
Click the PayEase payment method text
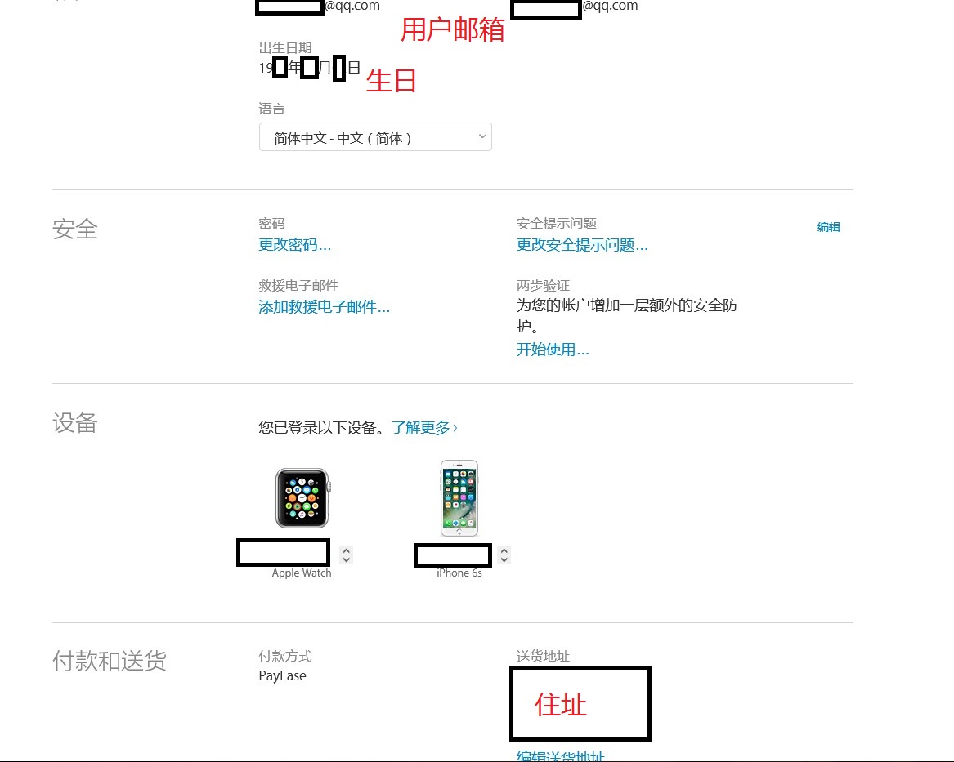[282, 675]
